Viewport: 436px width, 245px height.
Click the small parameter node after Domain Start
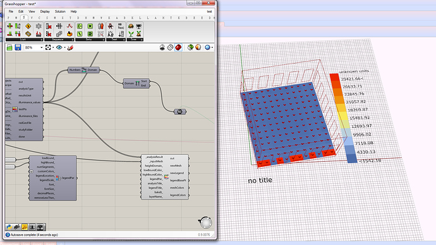coord(179,111)
